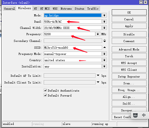Toggle the Secondary Channel up/down arrows
149x128 pixels.
tap(104, 41)
